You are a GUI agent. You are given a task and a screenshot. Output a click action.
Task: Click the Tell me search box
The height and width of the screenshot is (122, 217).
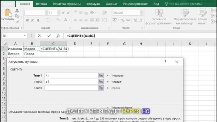[x=184, y=4]
